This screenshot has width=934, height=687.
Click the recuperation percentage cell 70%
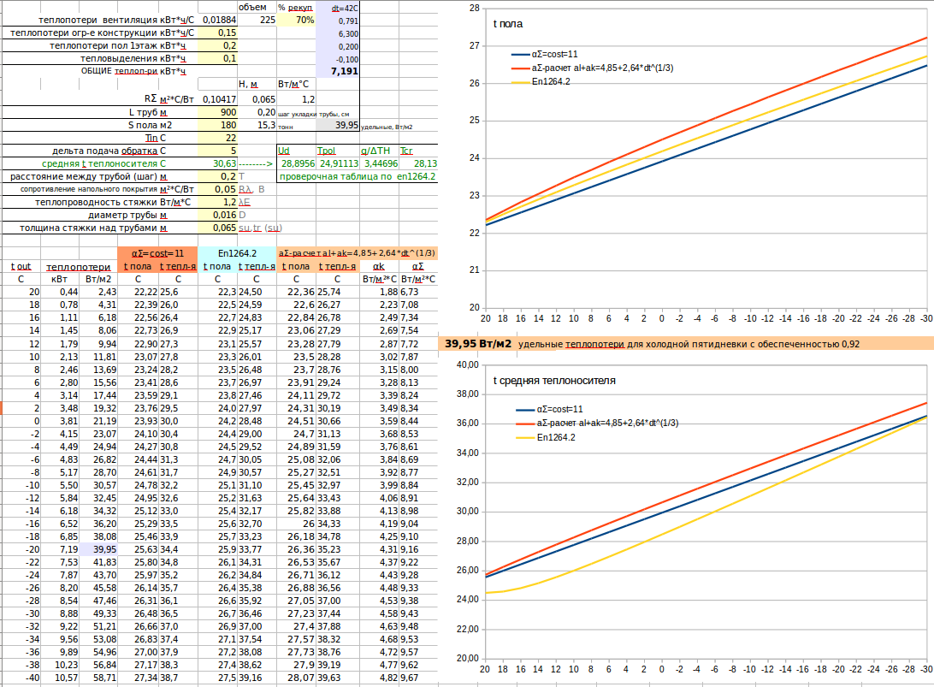point(296,20)
